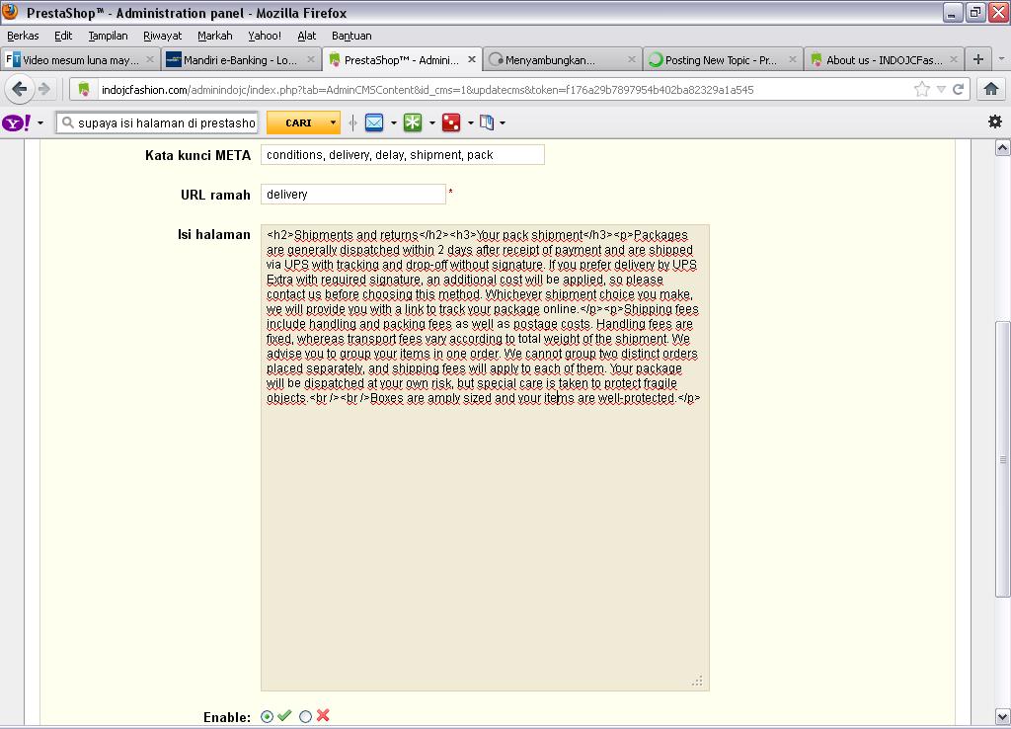Expand red dice dropdown arrow
This screenshot has height=729, width=1011.
coord(471,122)
